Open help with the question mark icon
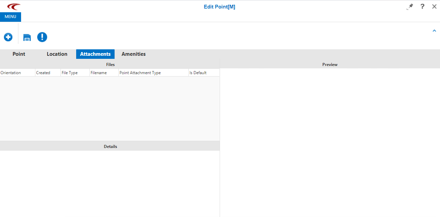Viewport: 440px width, 217px height. pyautogui.click(x=422, y=6)
